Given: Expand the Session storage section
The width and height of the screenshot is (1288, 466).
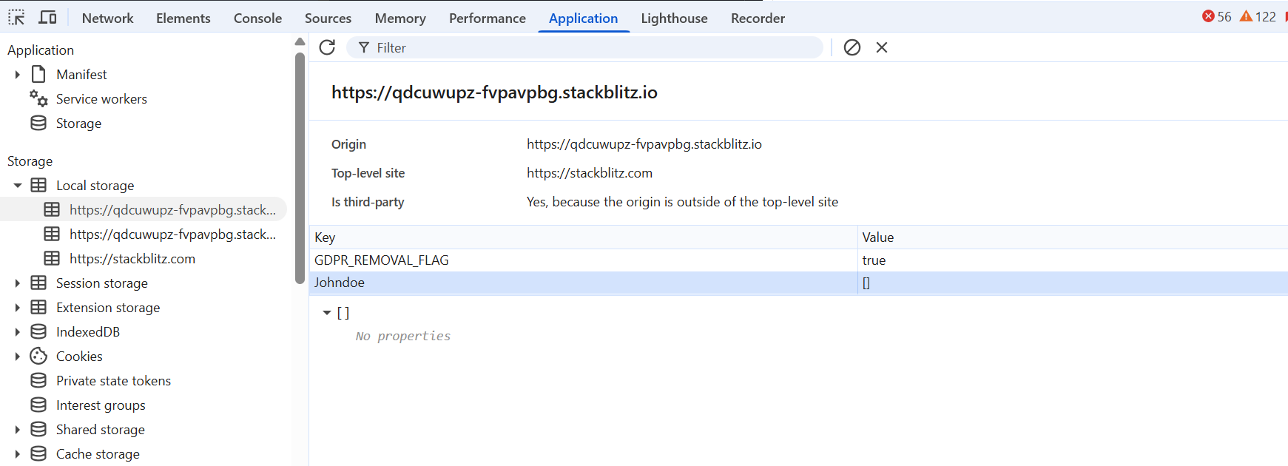Looking at the screenshot, I should pos(17,283).
